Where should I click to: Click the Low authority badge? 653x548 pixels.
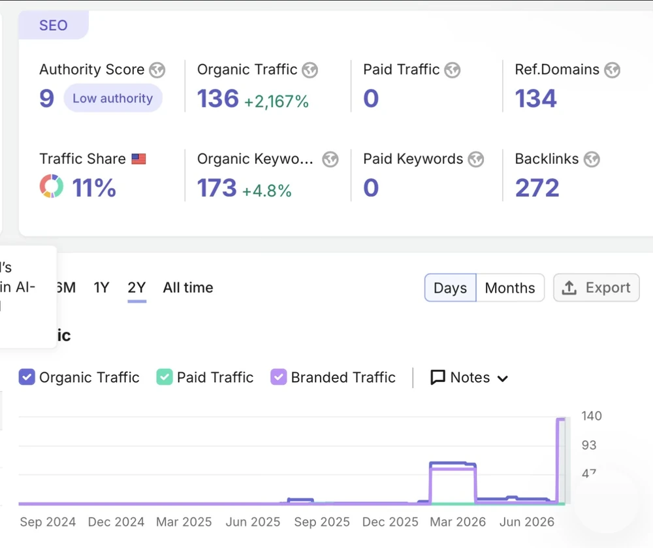(x=113, y=98)
